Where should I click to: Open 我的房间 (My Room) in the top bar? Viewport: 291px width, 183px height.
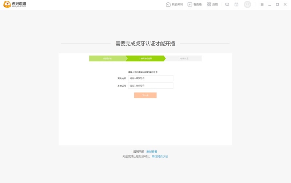174,4
